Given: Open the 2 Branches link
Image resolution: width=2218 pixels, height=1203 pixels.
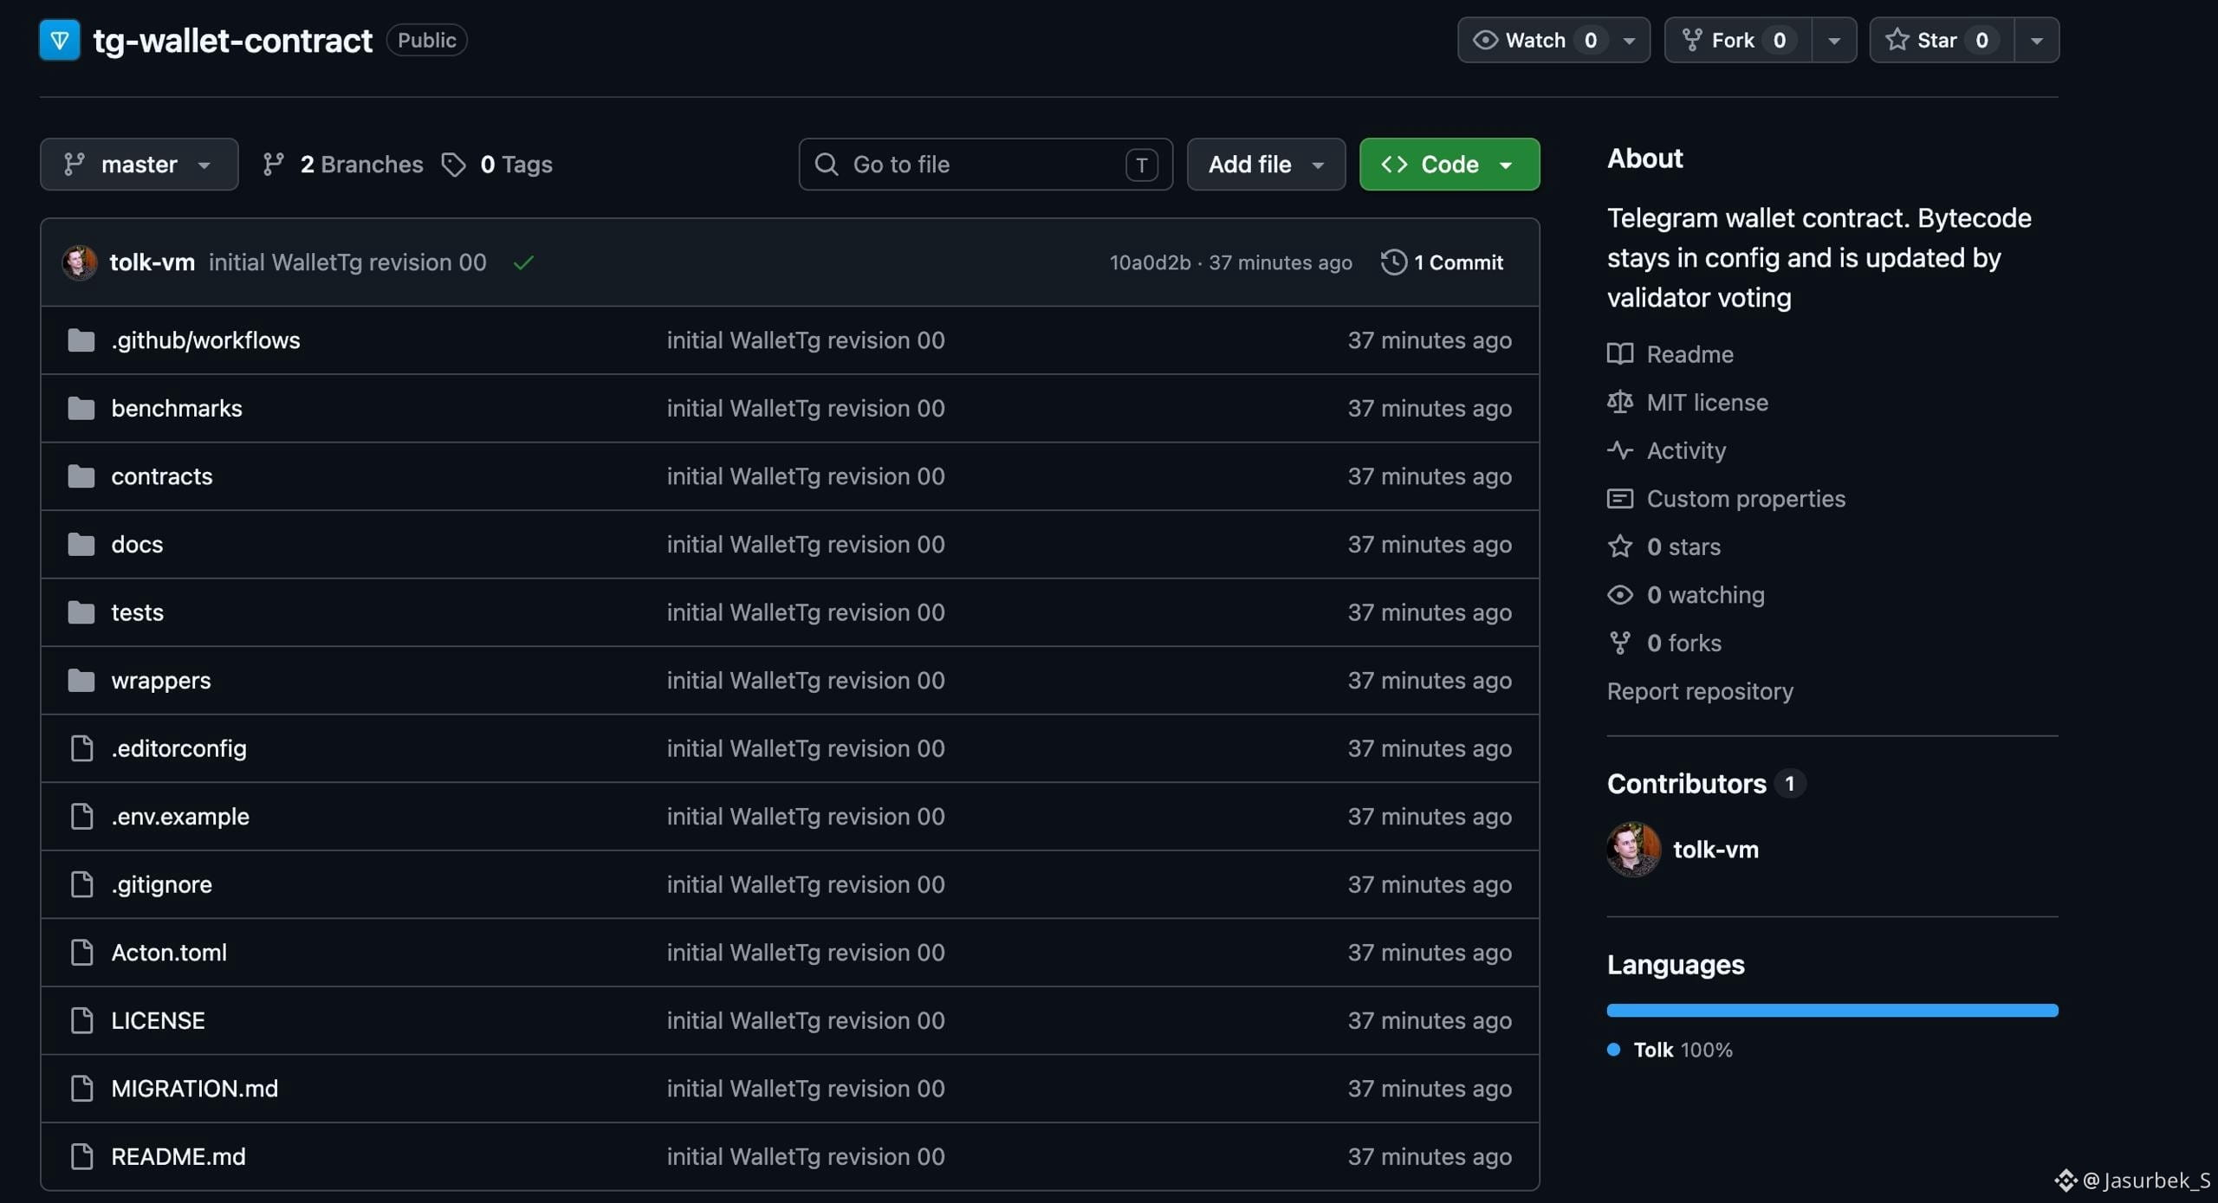Looking at the screenshot, I should [x=343, y=165].
